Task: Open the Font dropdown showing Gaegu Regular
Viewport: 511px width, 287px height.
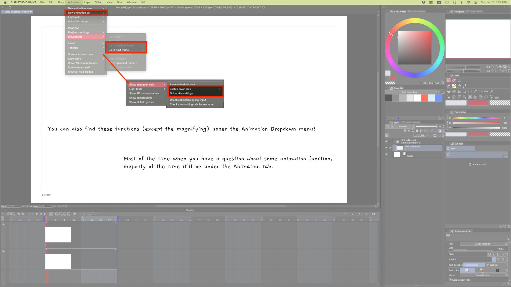Action: point(484,244)
